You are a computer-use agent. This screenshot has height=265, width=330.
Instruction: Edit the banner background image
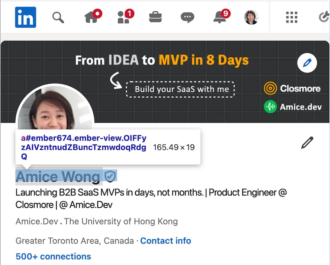[x=307, y=63]
